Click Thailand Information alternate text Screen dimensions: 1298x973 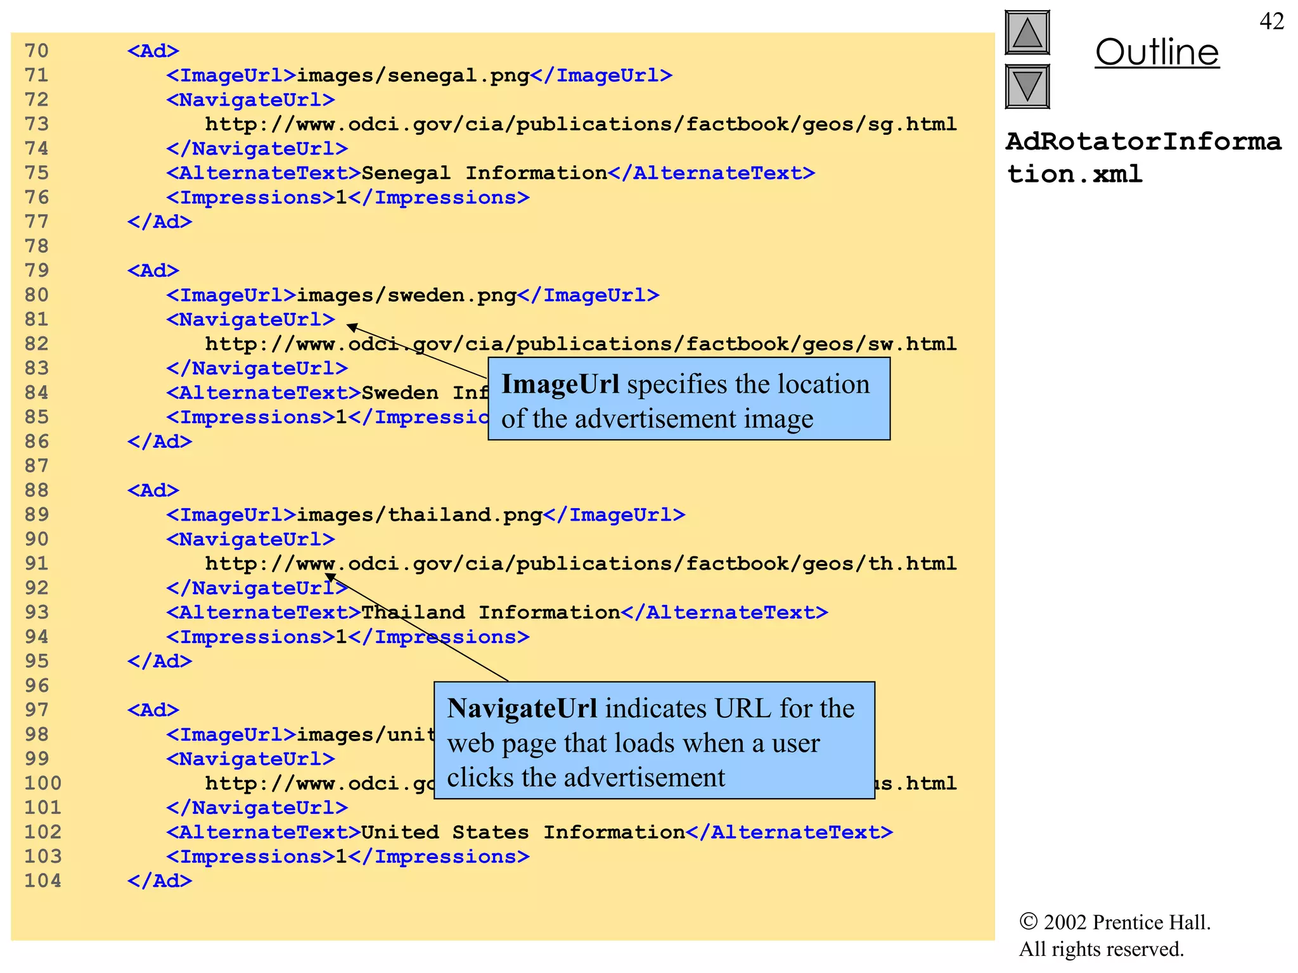click(x=491, y=613)
